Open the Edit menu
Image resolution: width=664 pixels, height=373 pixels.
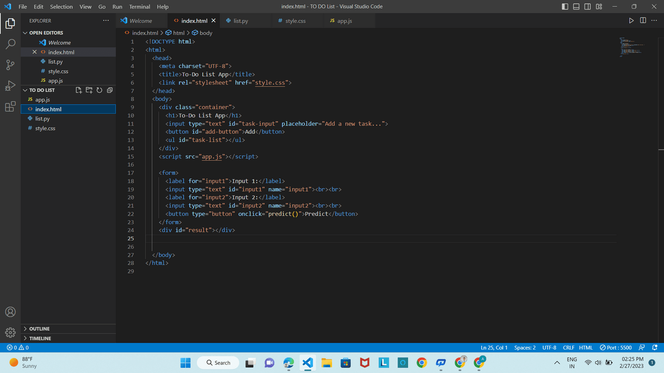39,6
